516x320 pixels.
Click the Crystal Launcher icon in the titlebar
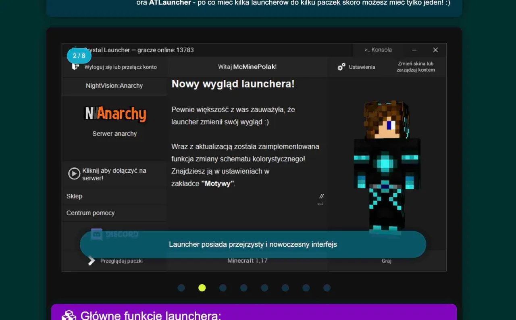(75, 50)
